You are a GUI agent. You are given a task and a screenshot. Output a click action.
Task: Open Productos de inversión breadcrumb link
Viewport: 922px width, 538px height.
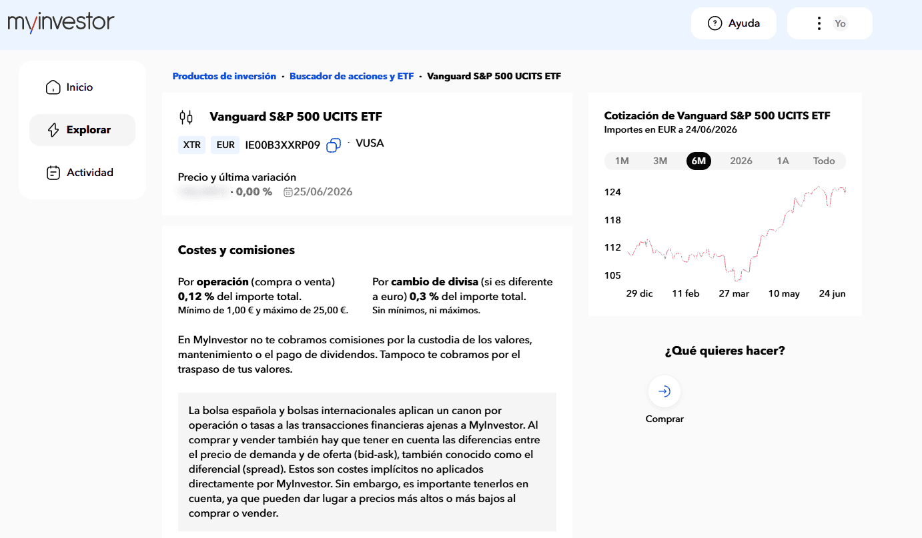coord(224,76)
